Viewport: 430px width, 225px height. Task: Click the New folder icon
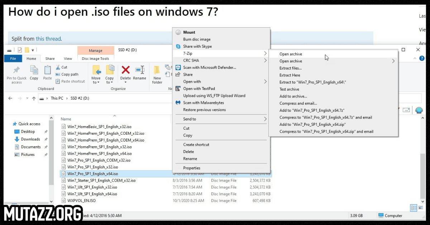[x=157, y=70]
